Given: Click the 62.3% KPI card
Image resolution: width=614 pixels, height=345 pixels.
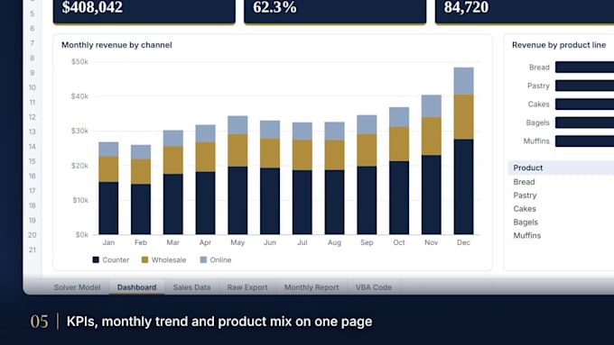Looking at the screenshot, I should coord(335,12).
